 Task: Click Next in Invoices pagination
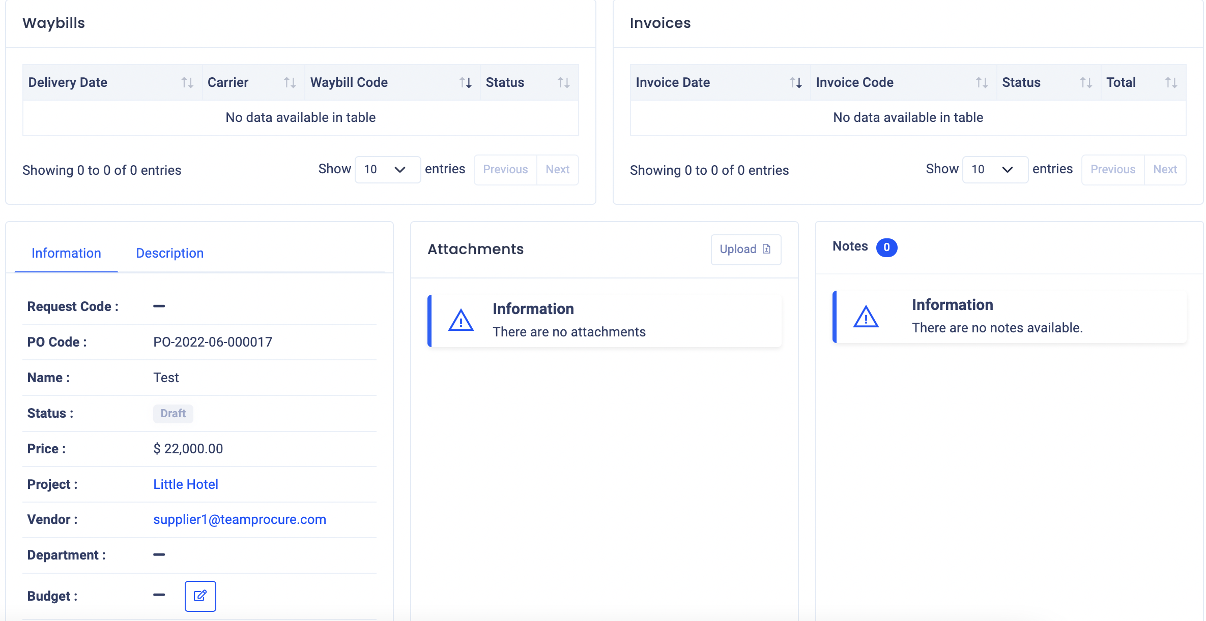[1165, 169]
